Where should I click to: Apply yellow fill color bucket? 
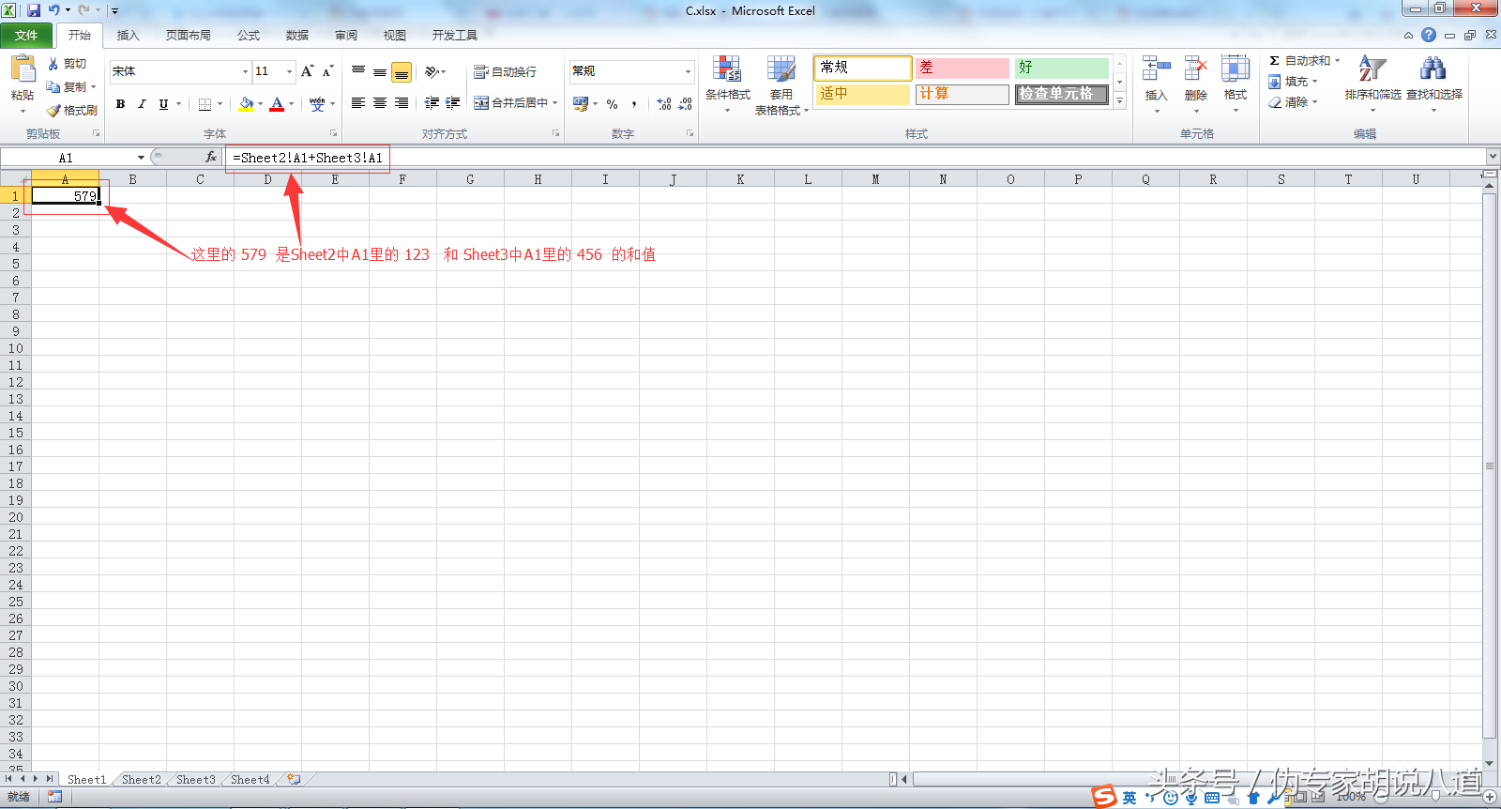pyautogui.click(x=246, y=104)
